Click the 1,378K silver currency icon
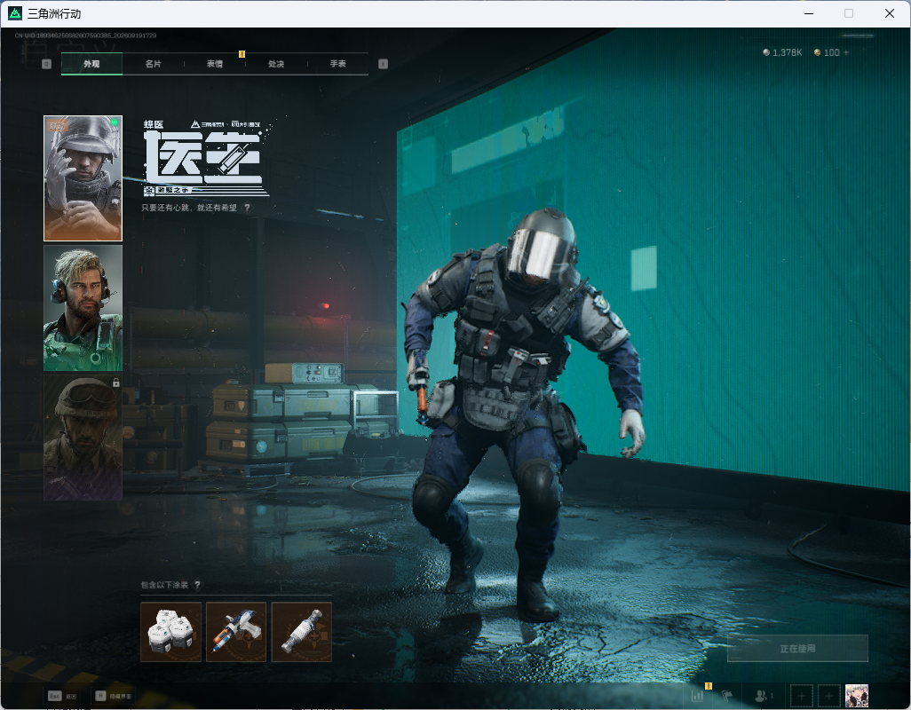This screenshot has width=911, height=710. click(766, 52)
